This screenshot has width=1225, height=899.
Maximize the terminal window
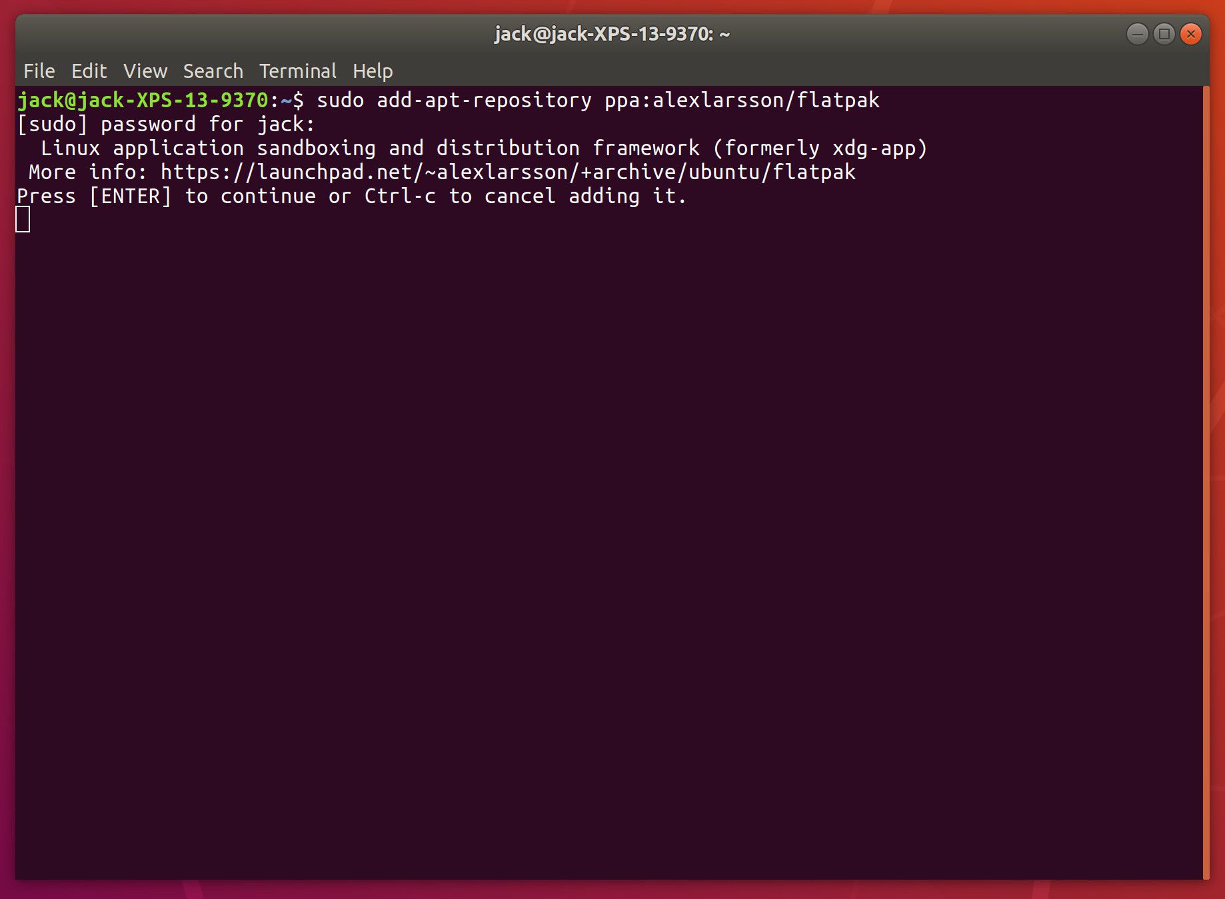coord(1164,33)
